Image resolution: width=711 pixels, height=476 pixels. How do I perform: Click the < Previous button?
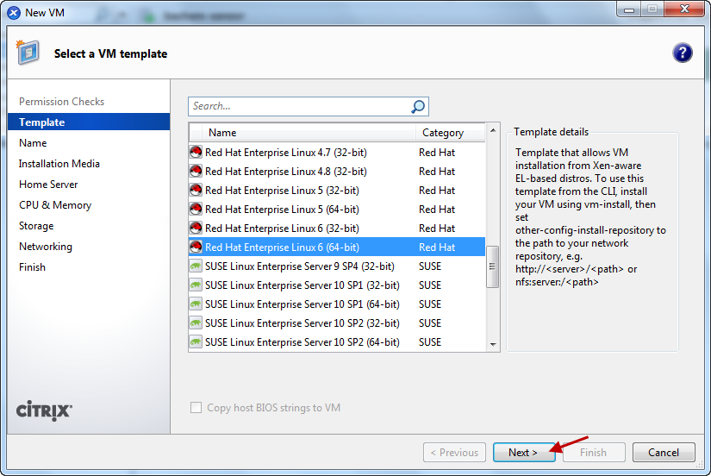(454, 453)
